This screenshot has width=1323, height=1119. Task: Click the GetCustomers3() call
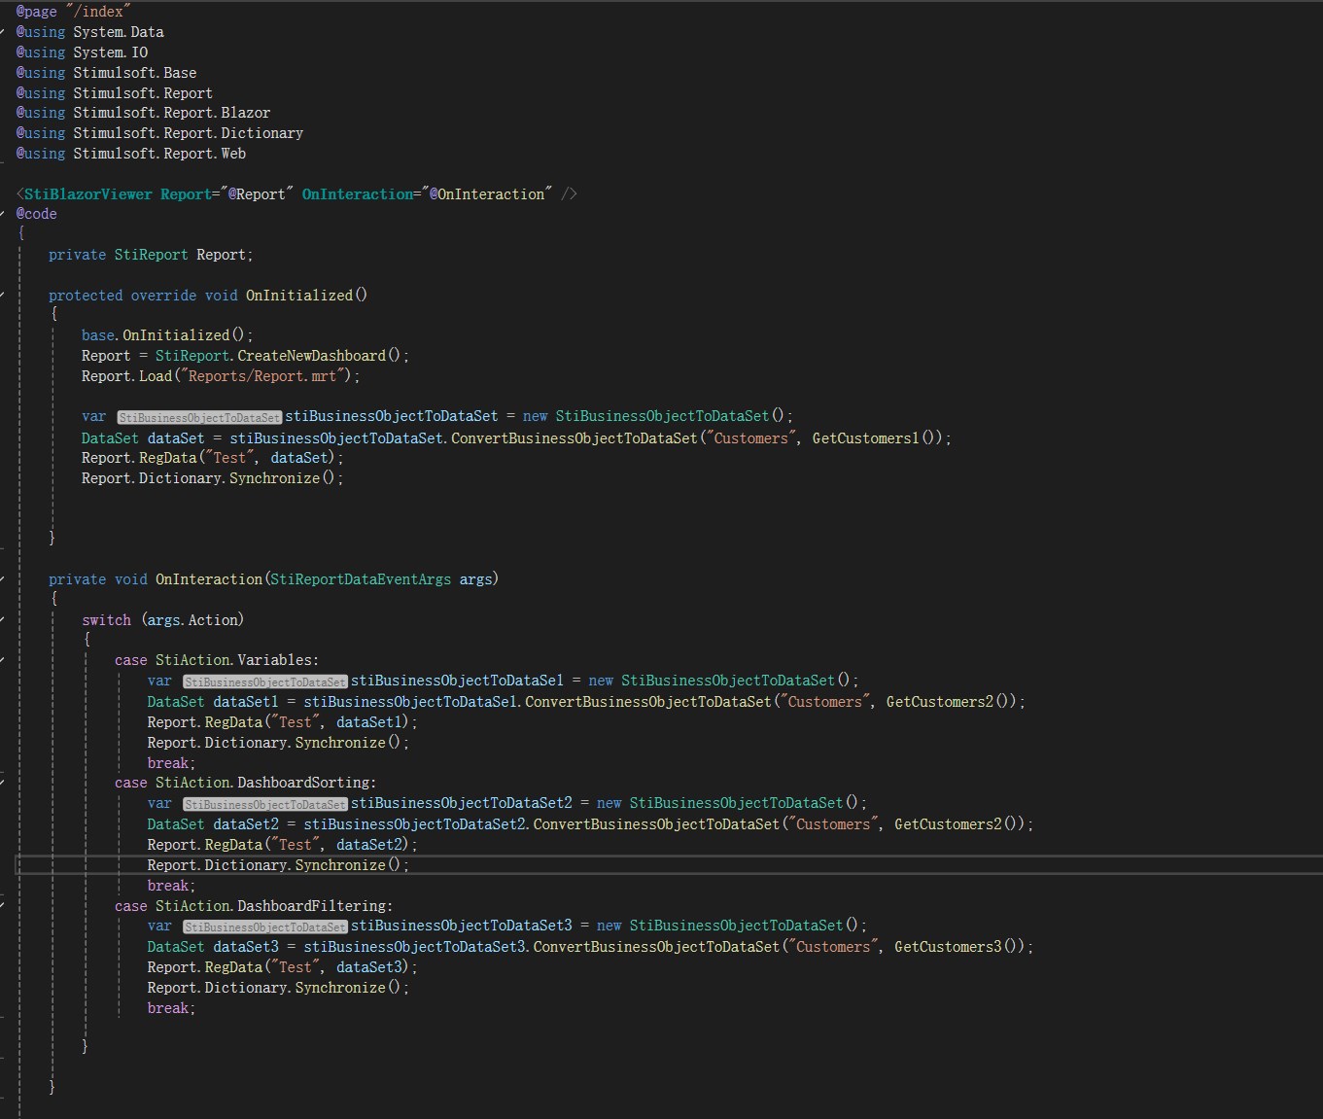coord(959,947)
